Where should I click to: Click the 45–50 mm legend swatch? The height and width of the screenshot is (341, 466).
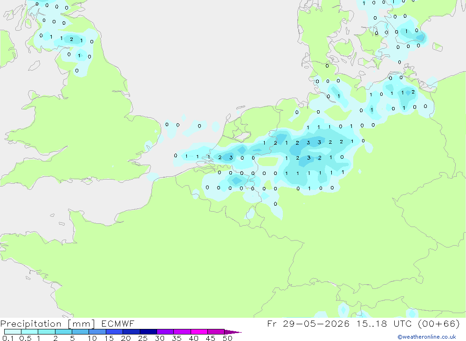tap(216, 332)
